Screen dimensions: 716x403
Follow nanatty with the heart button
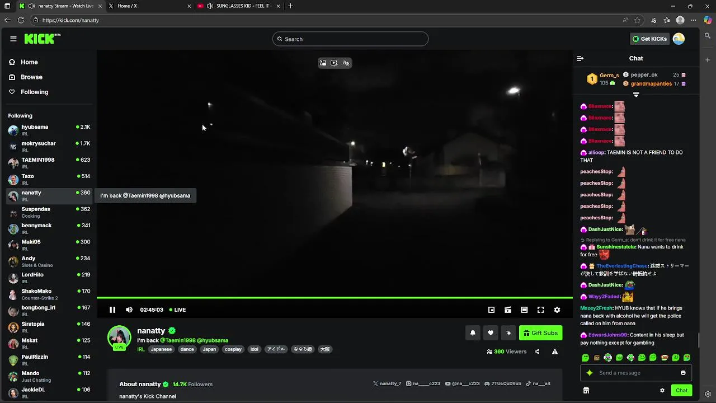(491, 333)
